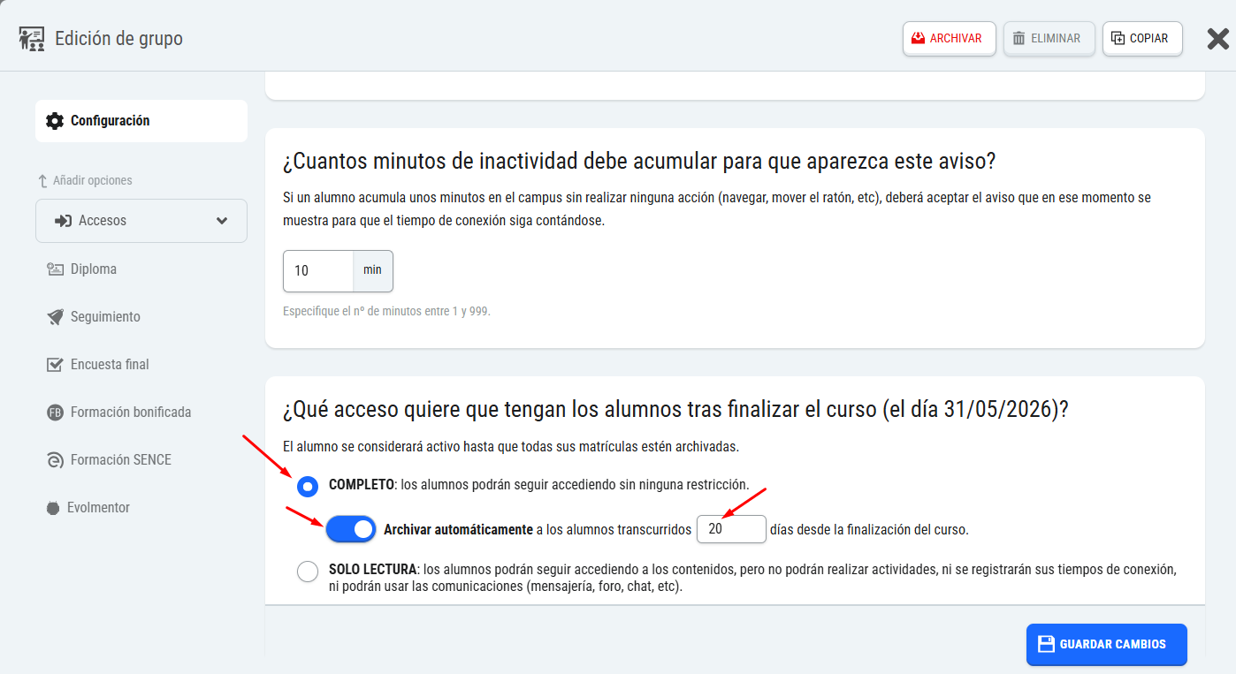
Task: Click the Accesos login arrow icon
Action: tap(63, 221)
